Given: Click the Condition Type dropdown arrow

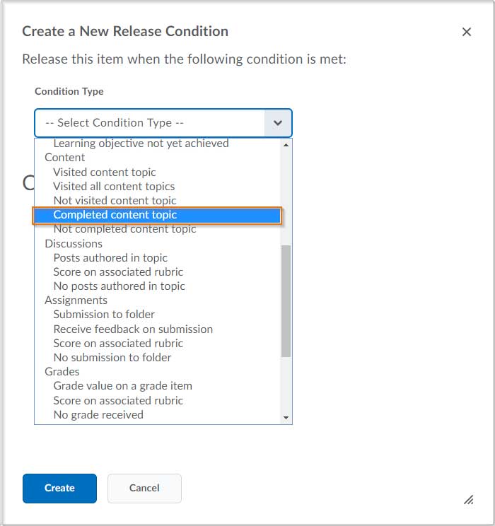Looking at the screenshot, I should (x=277, y=123).
